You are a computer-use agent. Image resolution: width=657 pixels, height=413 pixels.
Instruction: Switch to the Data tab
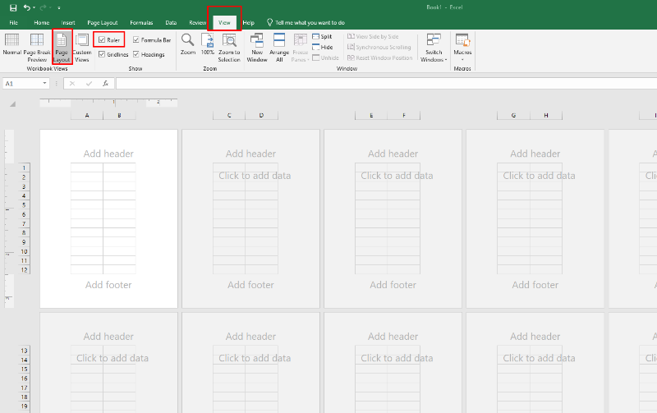pos(171,23)
